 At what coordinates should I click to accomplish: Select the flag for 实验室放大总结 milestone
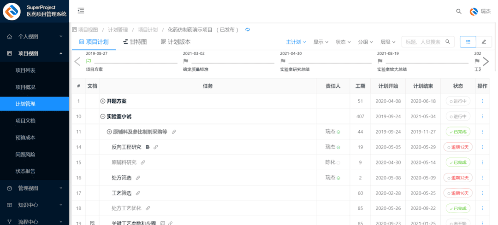click(x=379, y=61)
